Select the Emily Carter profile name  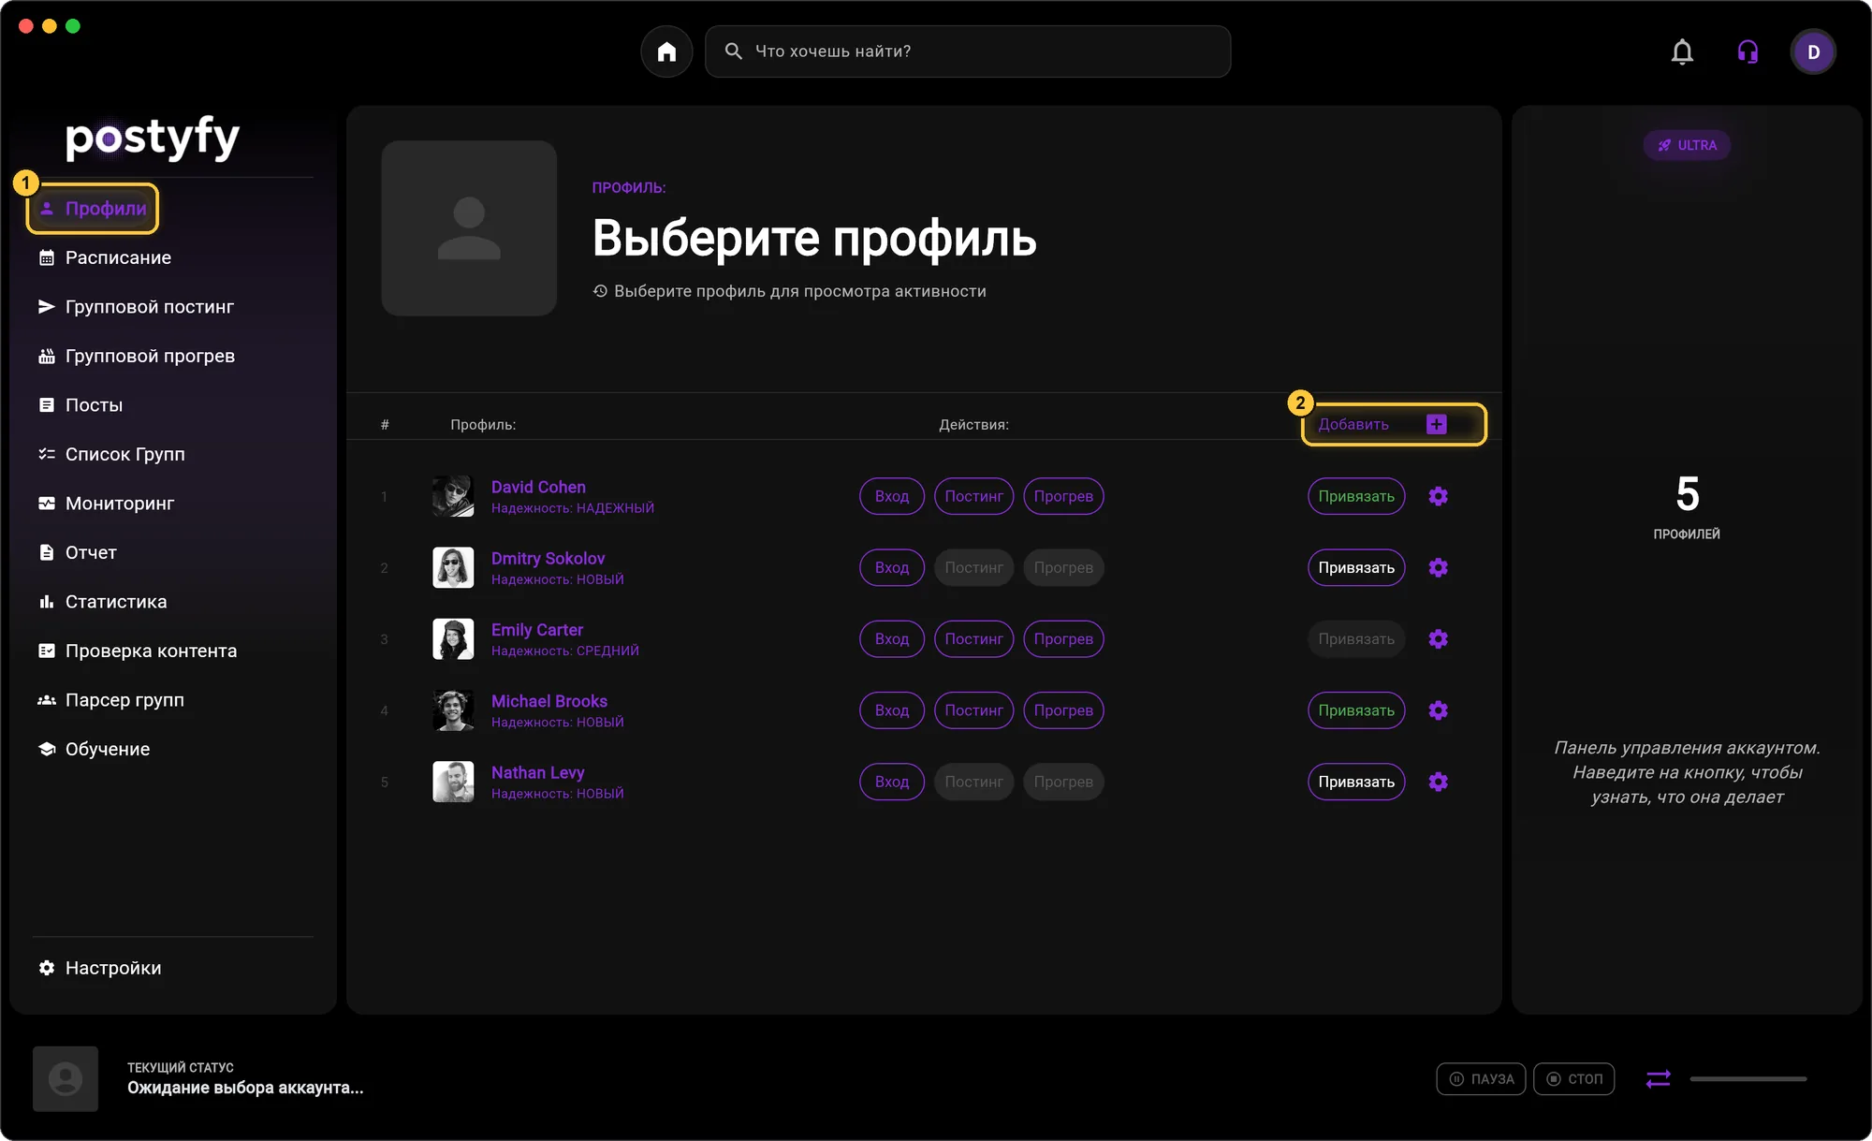(x=537, y=630)
